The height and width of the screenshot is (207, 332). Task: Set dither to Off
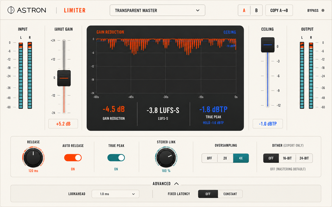pyautogui.click(x=271, y=158)
